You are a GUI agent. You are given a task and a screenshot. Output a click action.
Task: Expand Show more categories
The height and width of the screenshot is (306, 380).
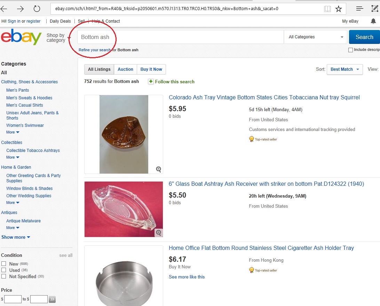pos(16,237)
